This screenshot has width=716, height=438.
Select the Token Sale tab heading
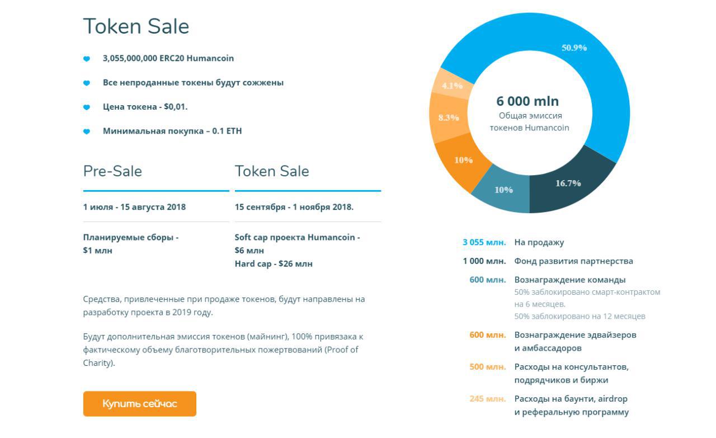click(x=272, y=171)
